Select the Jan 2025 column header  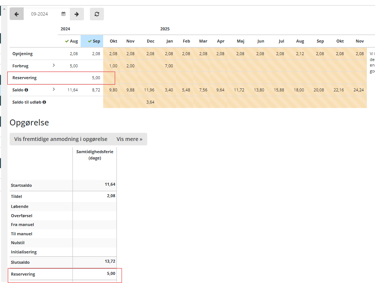[x=169, y=41]
